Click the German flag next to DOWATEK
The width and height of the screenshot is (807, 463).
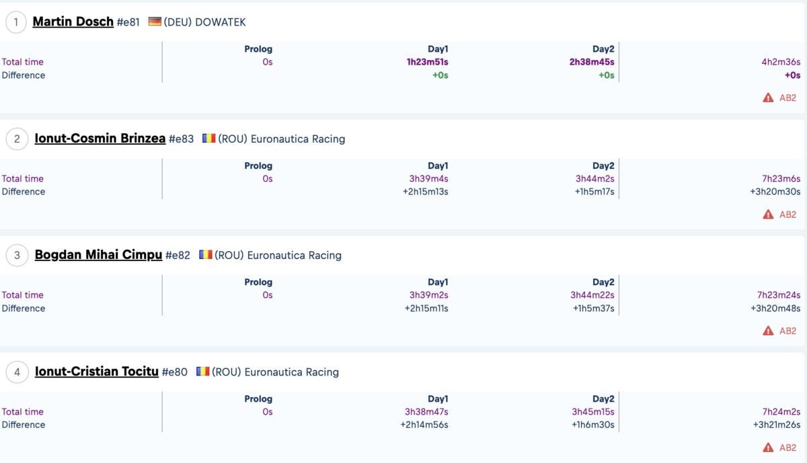[x=155, y=22]
